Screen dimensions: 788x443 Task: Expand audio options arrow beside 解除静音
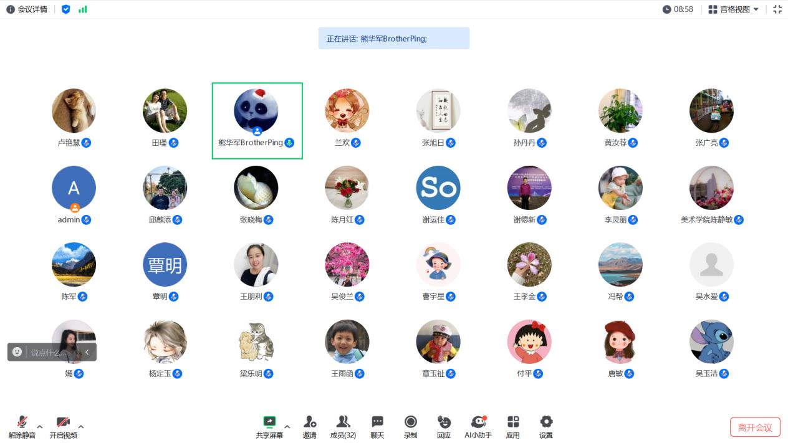[x=40, y=427]
